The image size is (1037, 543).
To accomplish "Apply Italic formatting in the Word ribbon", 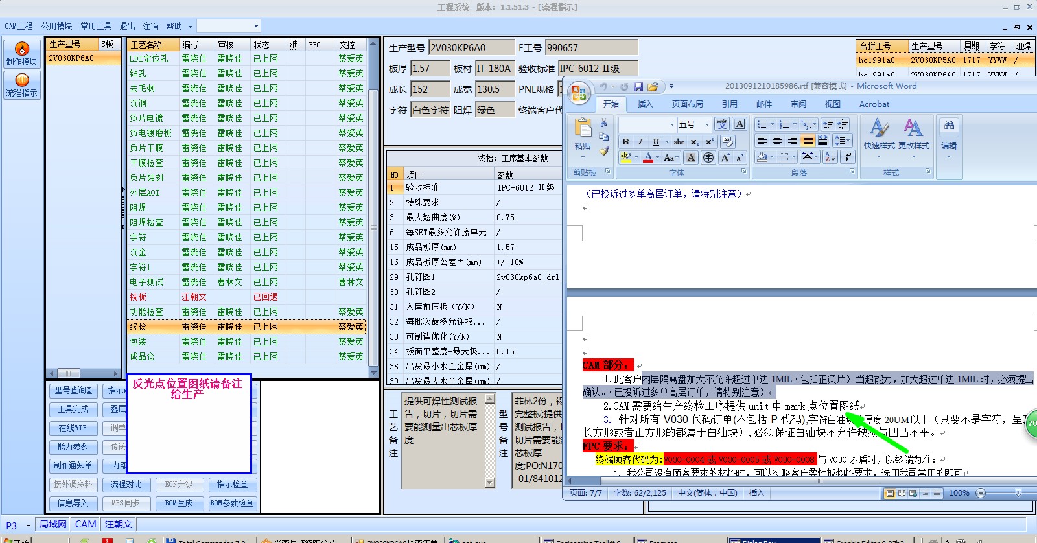I will [x=640, y=141].
